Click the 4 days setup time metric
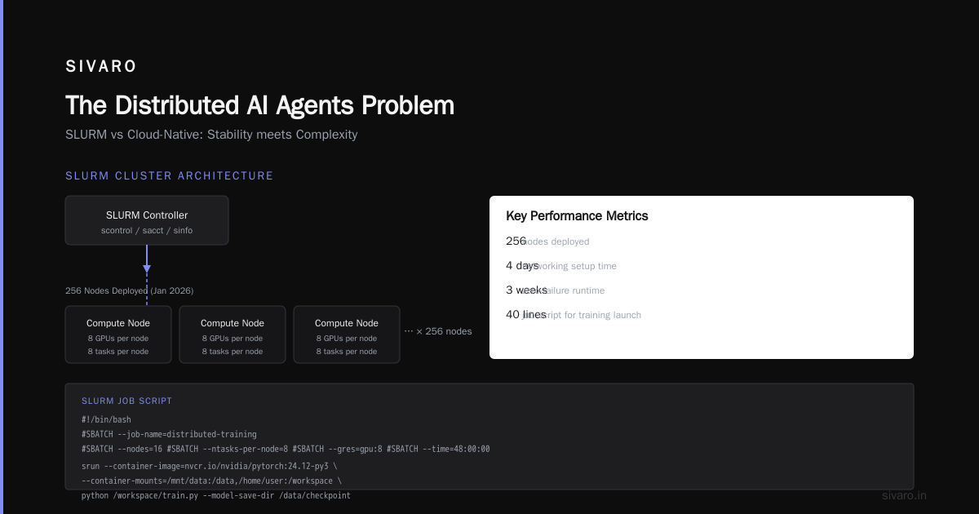Viewport: 979px width, 514px height. pos(561,266)
